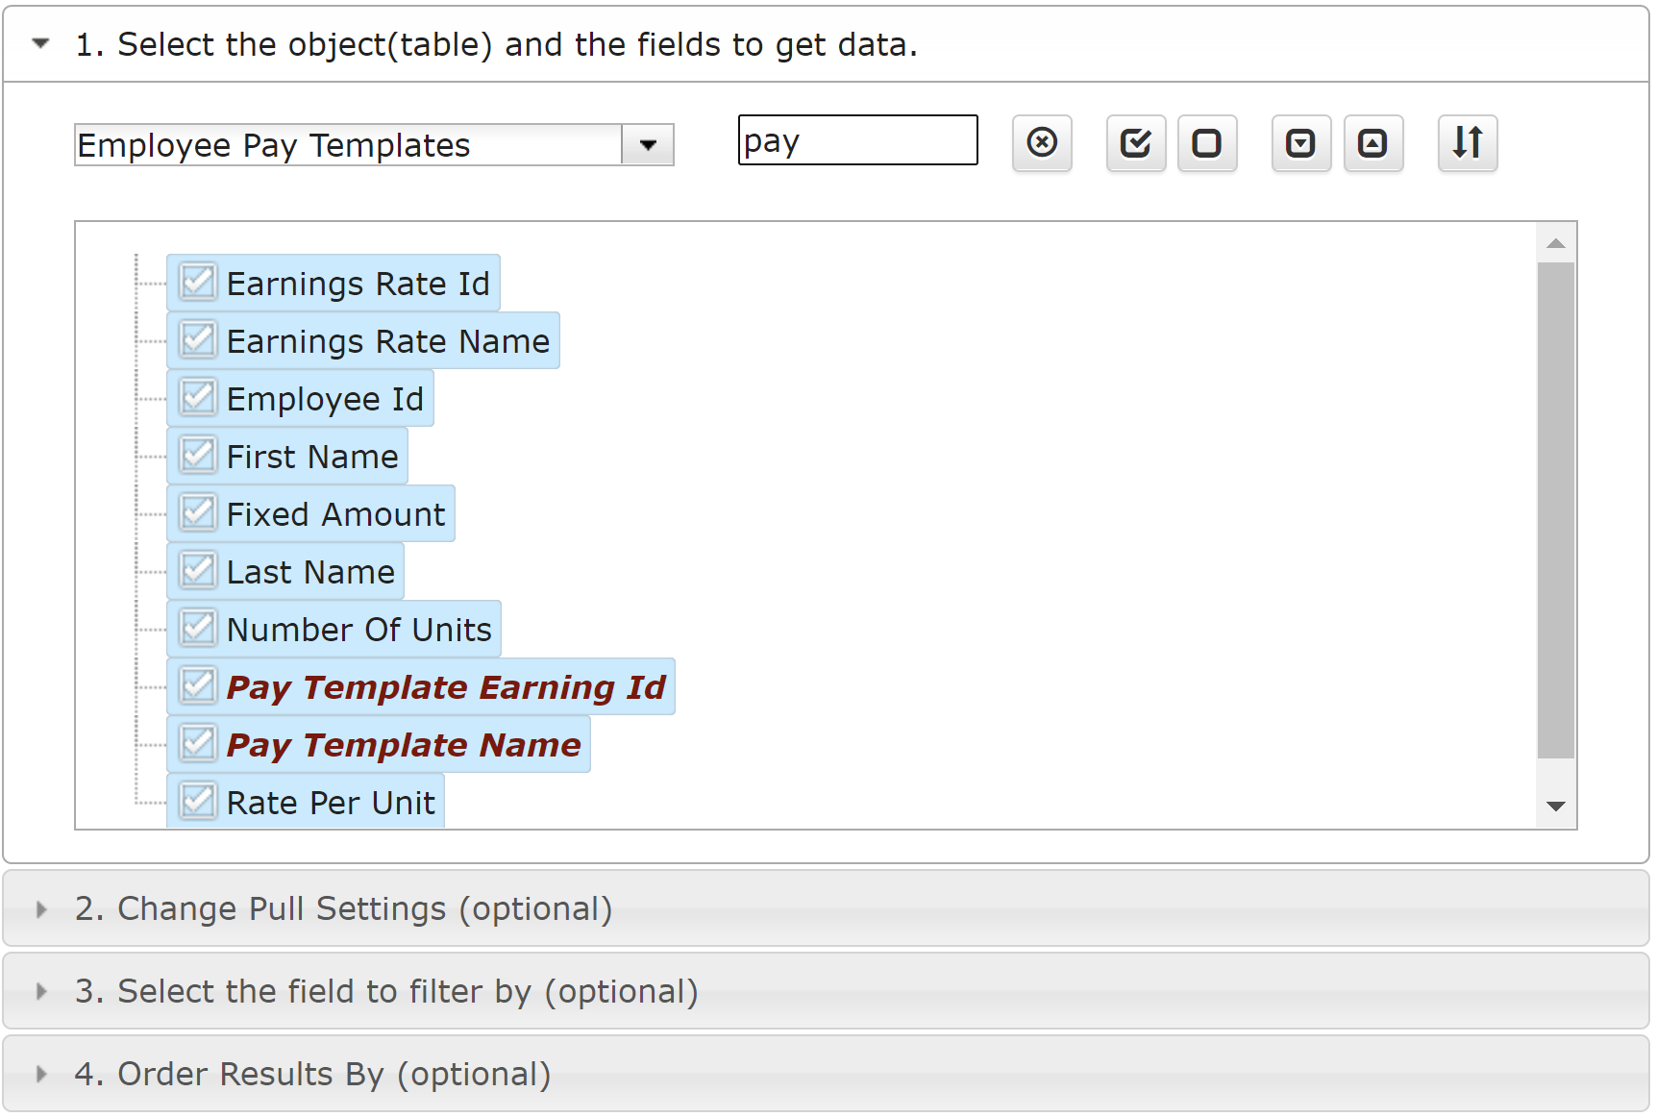Screen dimensions: 1656x1117
Task: Click the field search box containing pay
Action: pyautogui.click(x=857, y=141)
